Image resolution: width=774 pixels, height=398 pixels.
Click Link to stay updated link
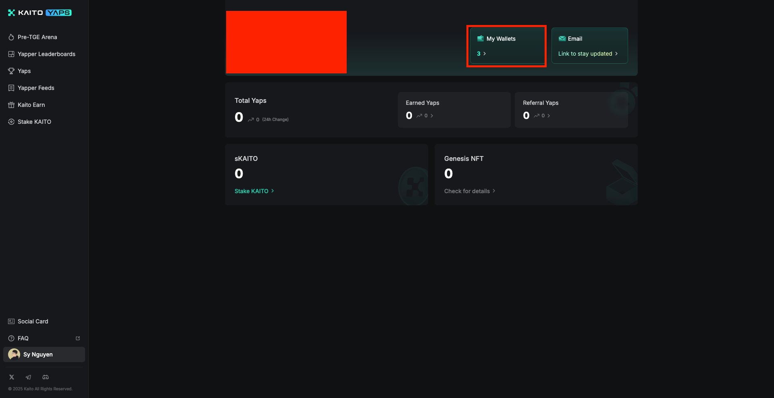(x=587, y=54)
